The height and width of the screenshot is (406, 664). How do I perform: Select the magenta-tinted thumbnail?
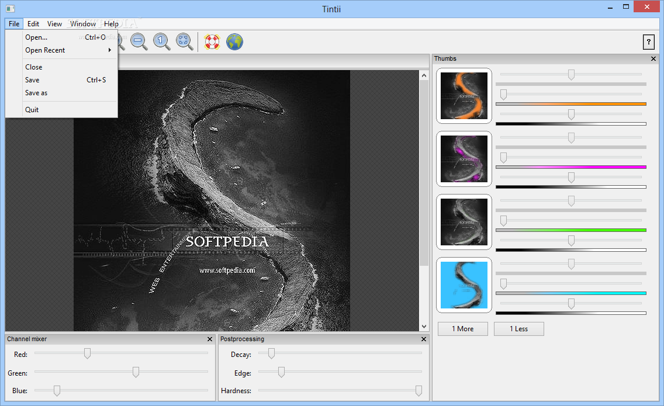464,159
